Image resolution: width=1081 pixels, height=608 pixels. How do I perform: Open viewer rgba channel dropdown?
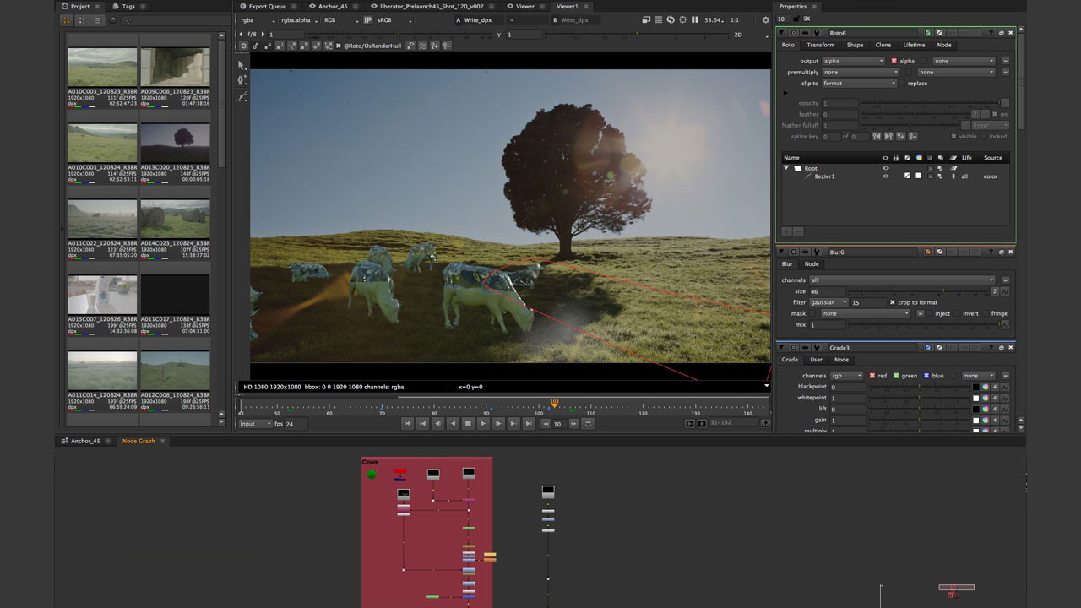click(258, 19)
